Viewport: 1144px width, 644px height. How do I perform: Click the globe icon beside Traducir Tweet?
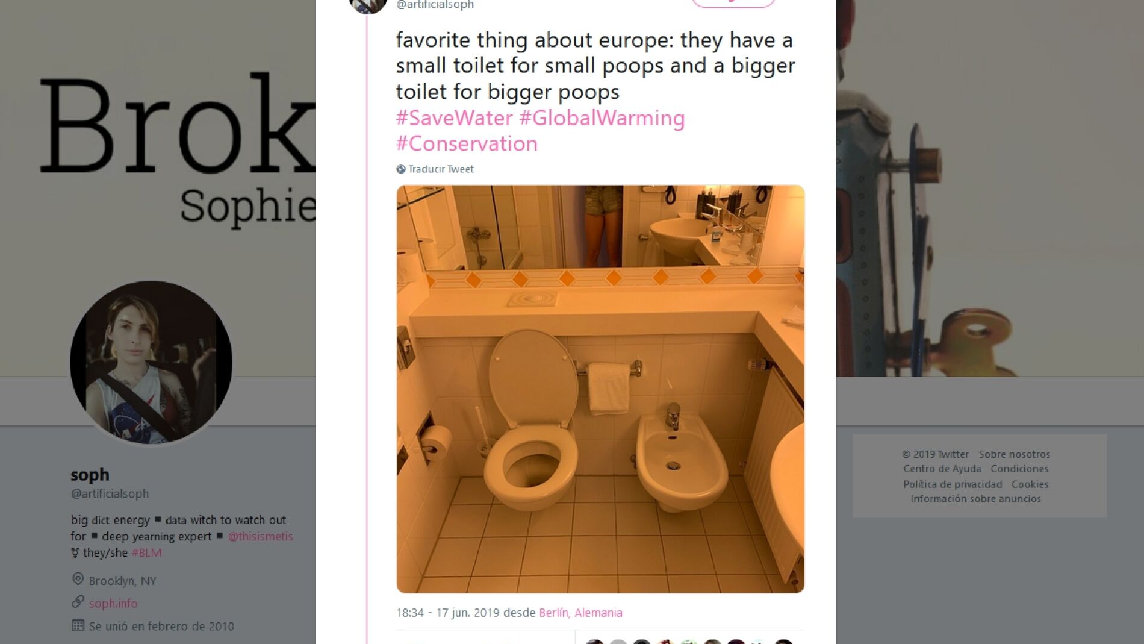point(401,169)
